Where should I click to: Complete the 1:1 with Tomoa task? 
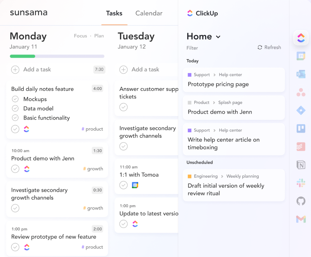[x=123, y=185]
